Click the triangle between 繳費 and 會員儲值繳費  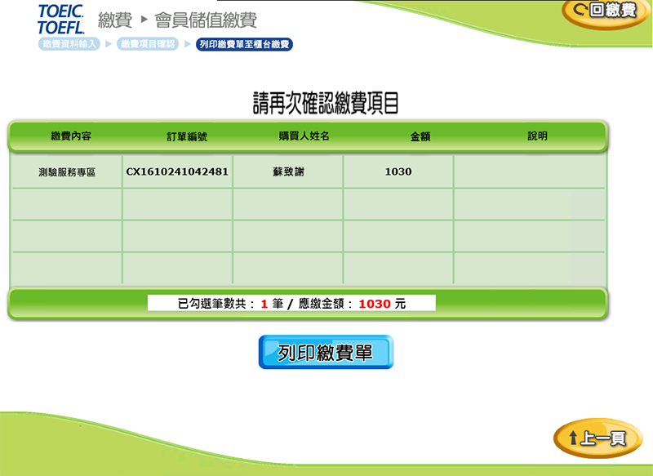click(x=144, y=19)
